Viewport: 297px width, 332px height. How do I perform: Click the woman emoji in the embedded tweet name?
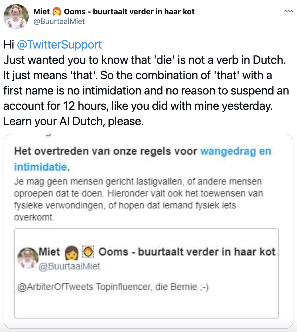point(71,253)
